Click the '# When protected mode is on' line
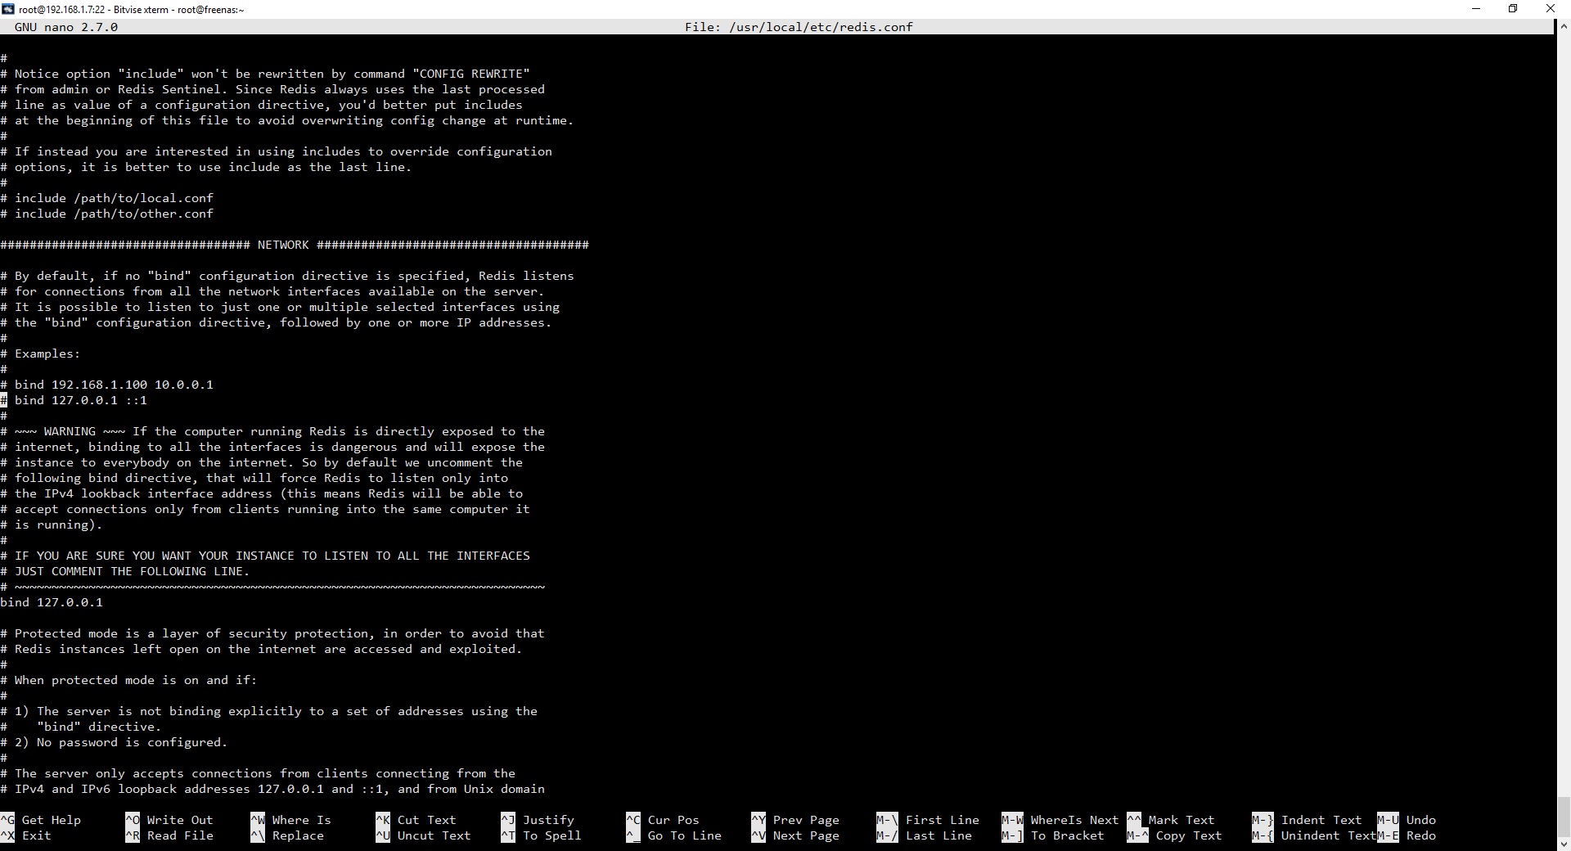The height and width of the screenshot is (851, 1571). pyautogui.click(x=128, y=680)
